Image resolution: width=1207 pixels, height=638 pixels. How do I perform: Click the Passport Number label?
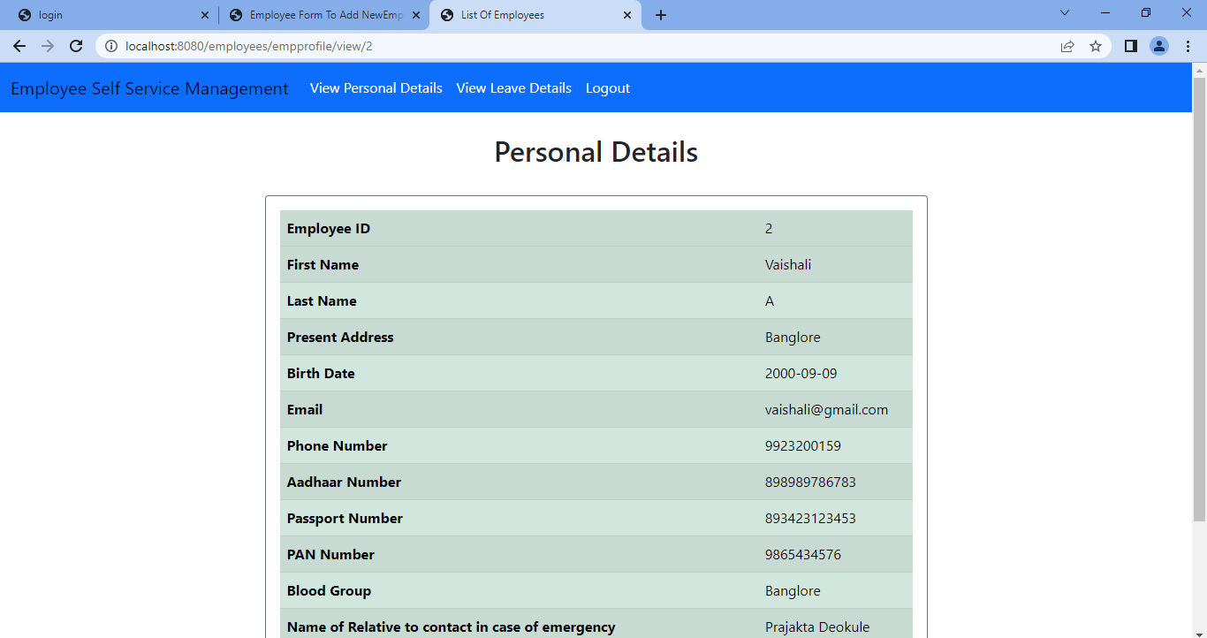(345, 519)
